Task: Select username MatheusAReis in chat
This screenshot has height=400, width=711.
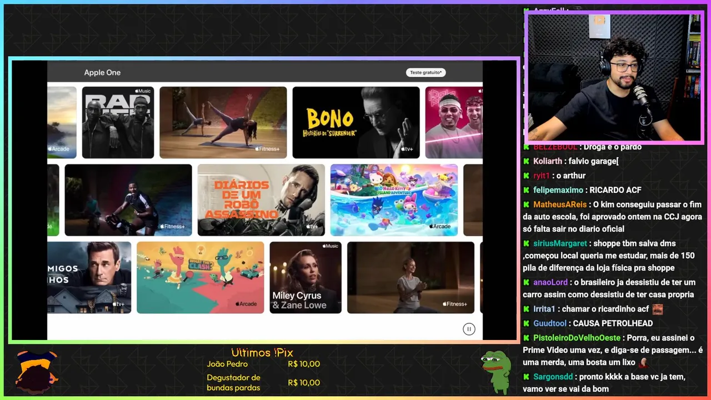Action: pos(560,204)
